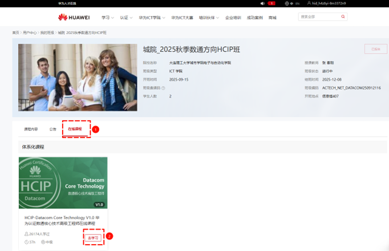The image size is (389, 251).
Task: Expand the 培训伙伴 menu
Action: pos(209,18)
